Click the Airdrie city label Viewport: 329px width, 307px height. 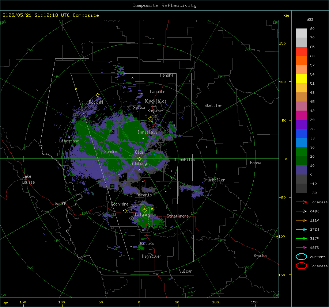pos(144,195)
